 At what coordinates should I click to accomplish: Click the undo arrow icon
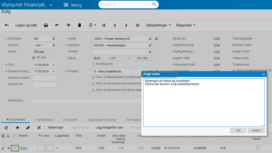[x=57, y=25]
